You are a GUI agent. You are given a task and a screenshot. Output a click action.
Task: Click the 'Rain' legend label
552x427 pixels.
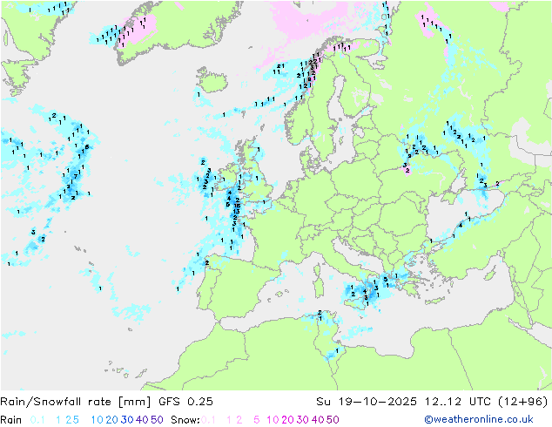pos(11,420)
